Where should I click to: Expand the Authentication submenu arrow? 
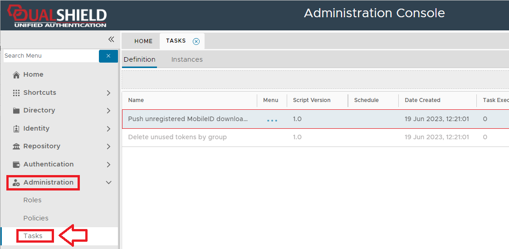[108, 165]
